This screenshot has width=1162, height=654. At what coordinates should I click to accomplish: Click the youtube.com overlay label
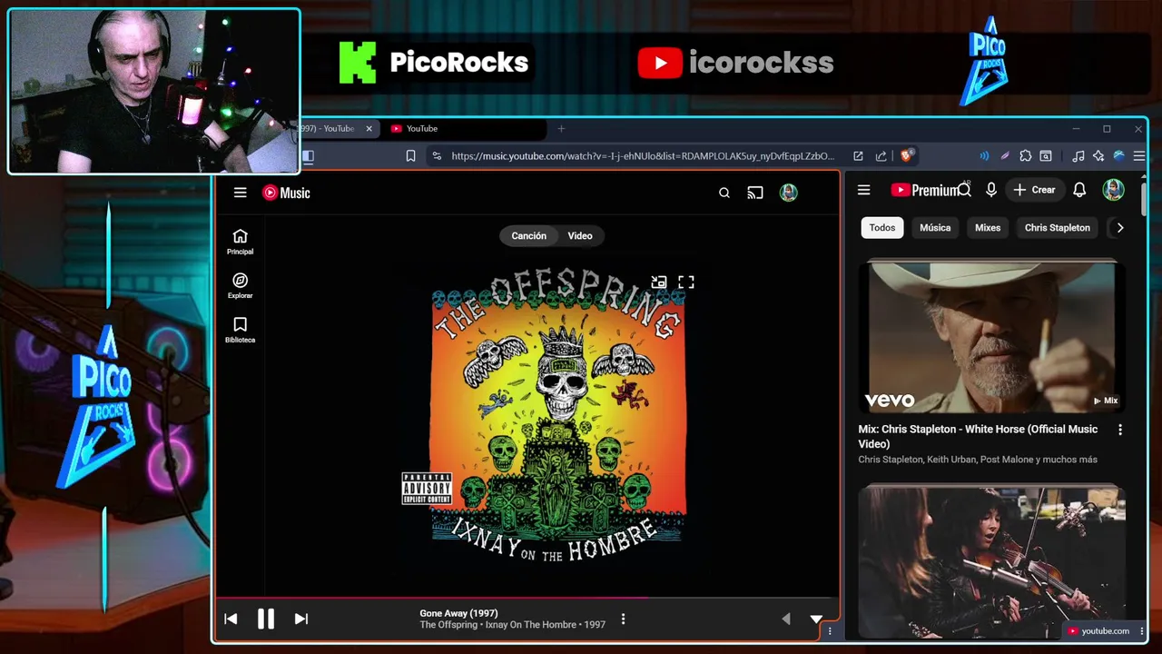point(1098,631)
